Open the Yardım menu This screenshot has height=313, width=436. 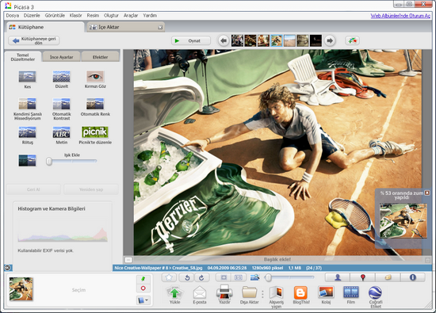tap(150, 16)
